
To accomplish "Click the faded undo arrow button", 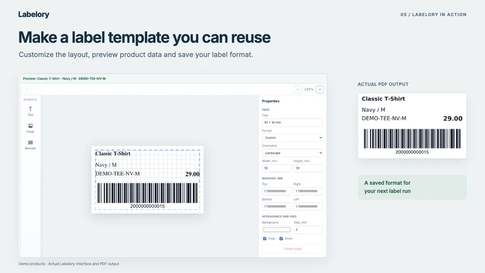I will [x=27, y=89].
